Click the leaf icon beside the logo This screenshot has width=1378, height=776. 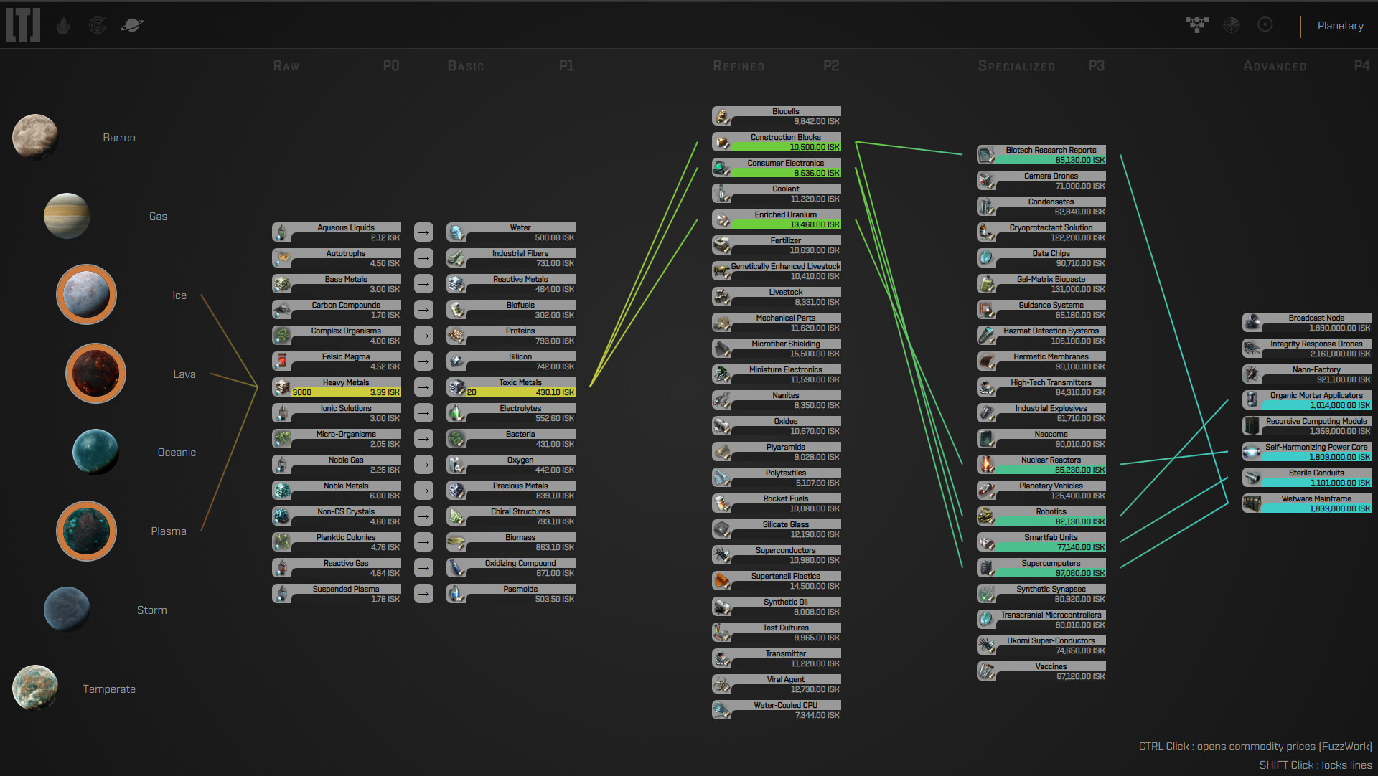(x=64, y=26)
